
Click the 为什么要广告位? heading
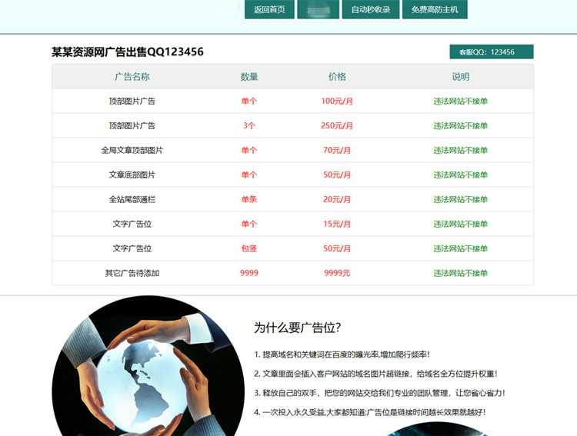click(x=297, y=328)
